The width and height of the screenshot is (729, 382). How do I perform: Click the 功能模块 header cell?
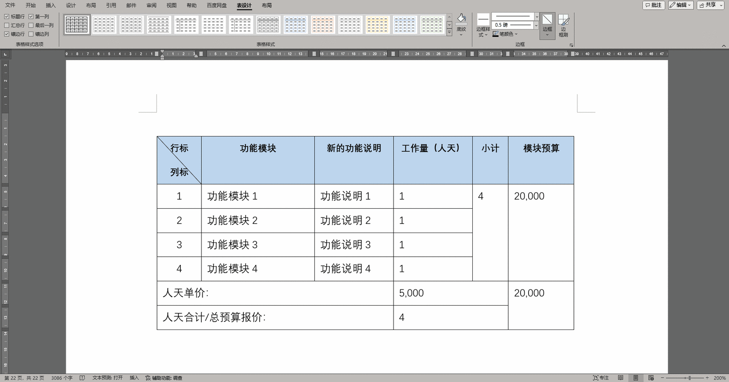[258, 160]
